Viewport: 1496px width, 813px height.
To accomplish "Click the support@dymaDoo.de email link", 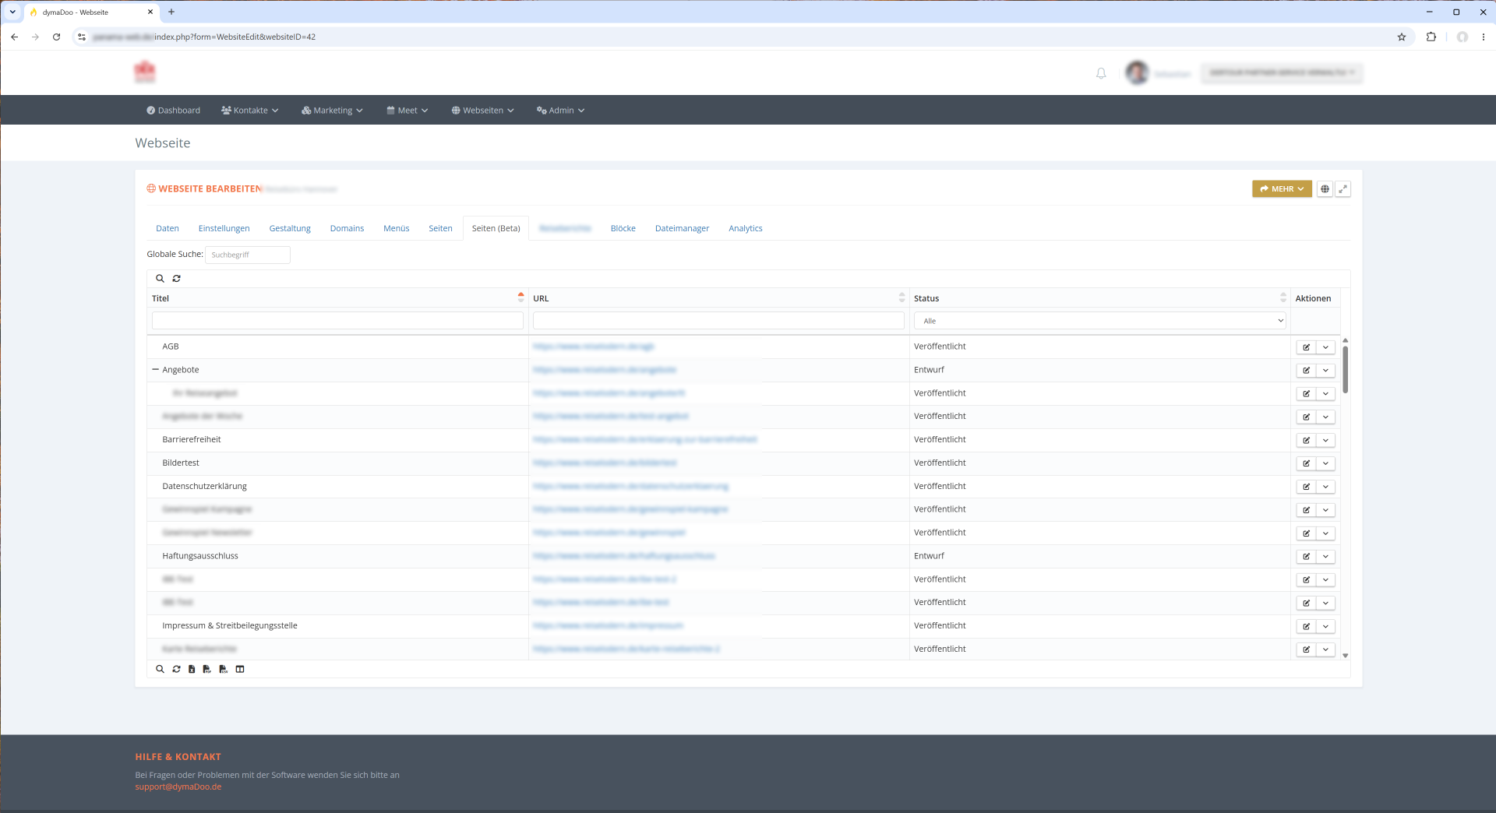I will coord(178,787).
